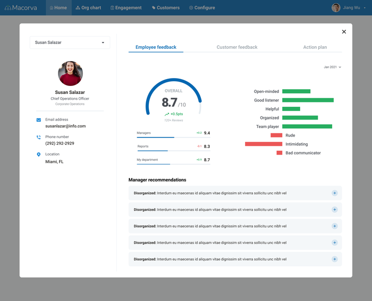Viewport: 372px width, 301px height.
Task: Expand the first Disorganized recommendation
Action: pos(334,193)
